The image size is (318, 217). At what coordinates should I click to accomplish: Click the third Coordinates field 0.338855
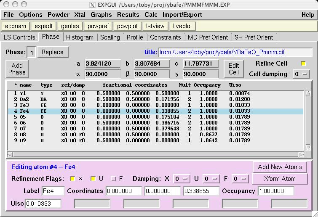click(x=201, y=191)
